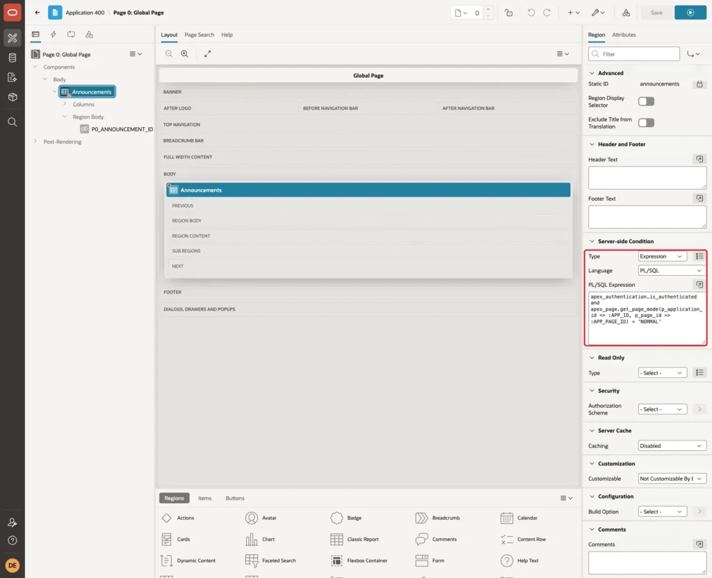Switch gallery to Buttons tab
Image resolution: width=712 pixels, height=578 pixels.
pyautogui.click(x=235, y=498)
